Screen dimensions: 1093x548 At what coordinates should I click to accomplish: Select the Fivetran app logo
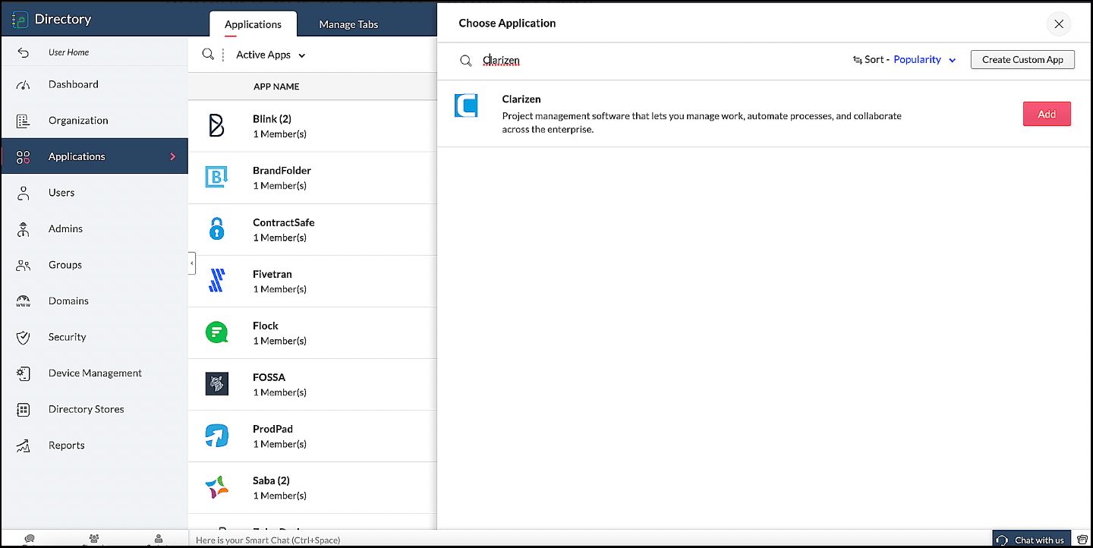click(x=216, y=281)
